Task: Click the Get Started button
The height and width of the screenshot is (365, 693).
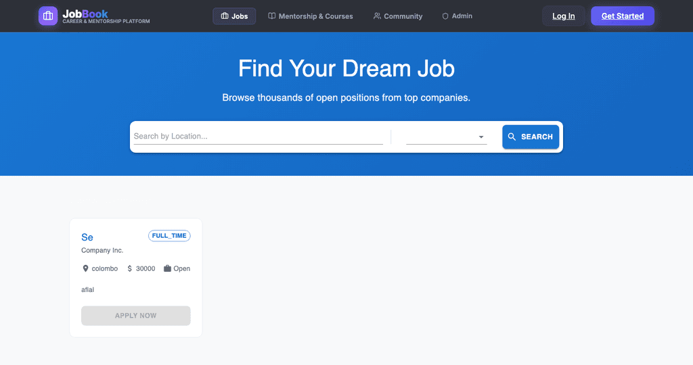Action: point(623,16)
